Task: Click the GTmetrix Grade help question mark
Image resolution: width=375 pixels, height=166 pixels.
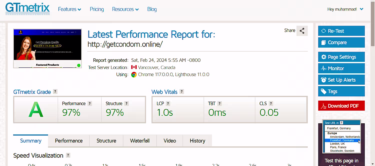Action: pyautogui.click(x=55, y=92)
